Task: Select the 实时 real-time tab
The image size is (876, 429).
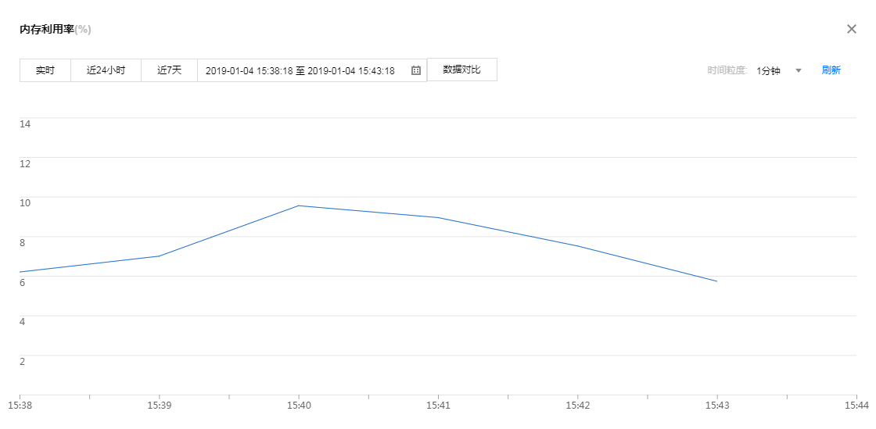Action: 45,70
